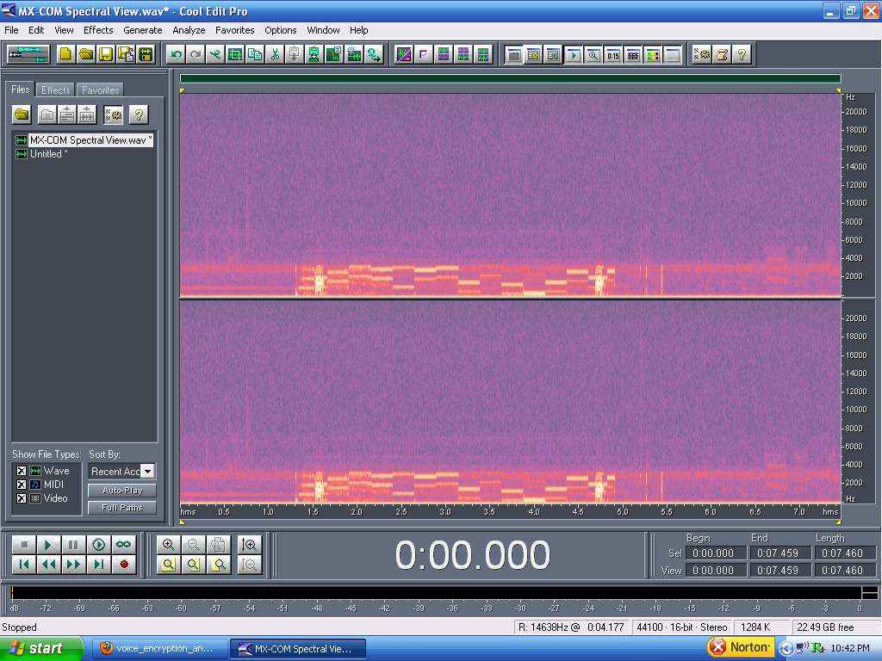Open the File menu
This screenshot has width=882, height=661.
click(11, 30)
